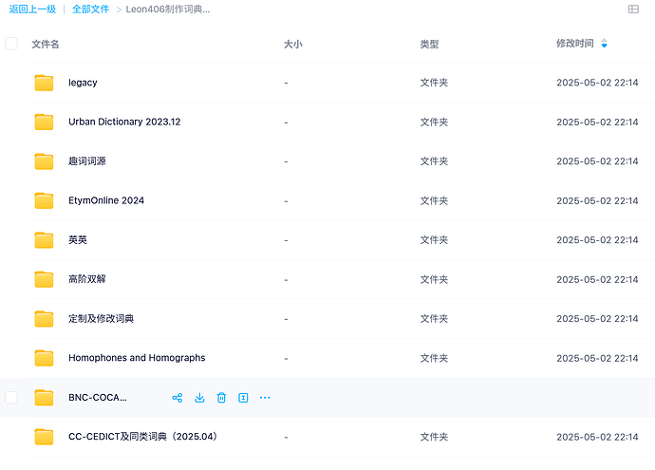Viewport: 655px width, 470px height.
Task: Click the 英英 folder icon
Action: (44, 240)
